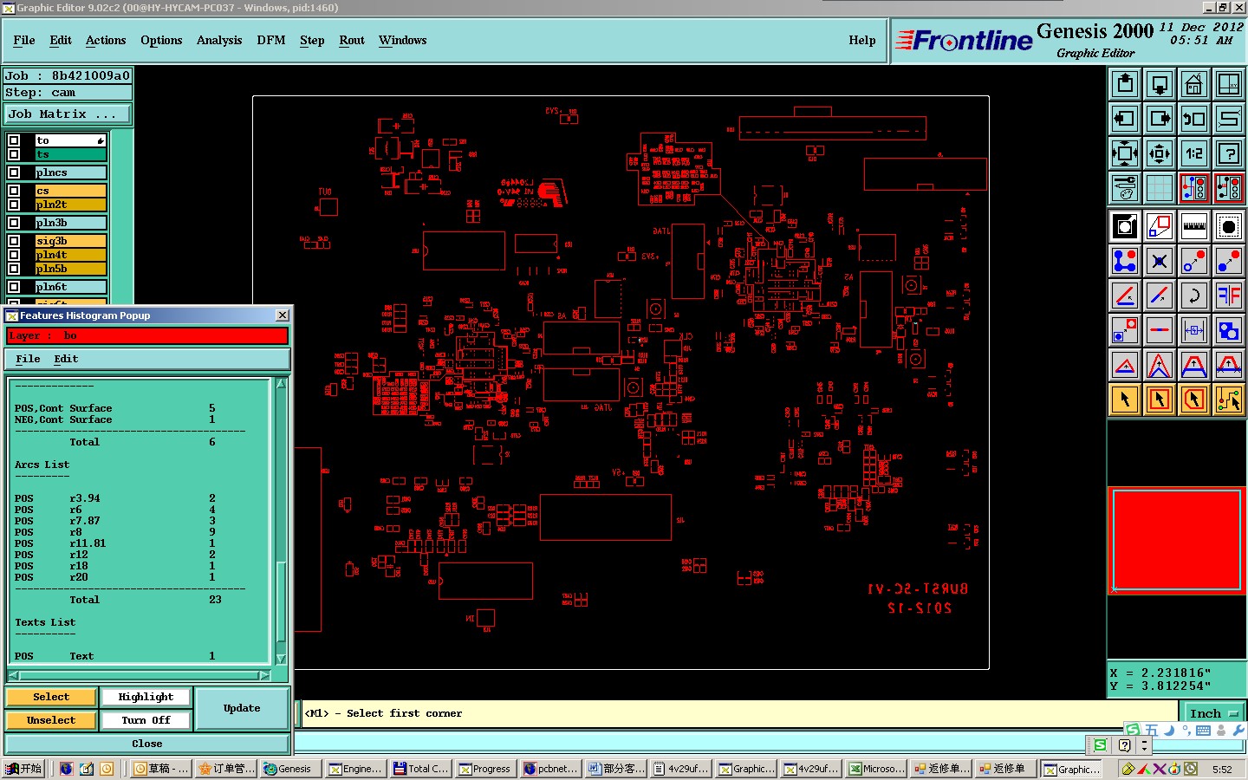Click the Select button
Image resolution: width=1248 pixels, height=780 pixels.
[x=51, y=697]
